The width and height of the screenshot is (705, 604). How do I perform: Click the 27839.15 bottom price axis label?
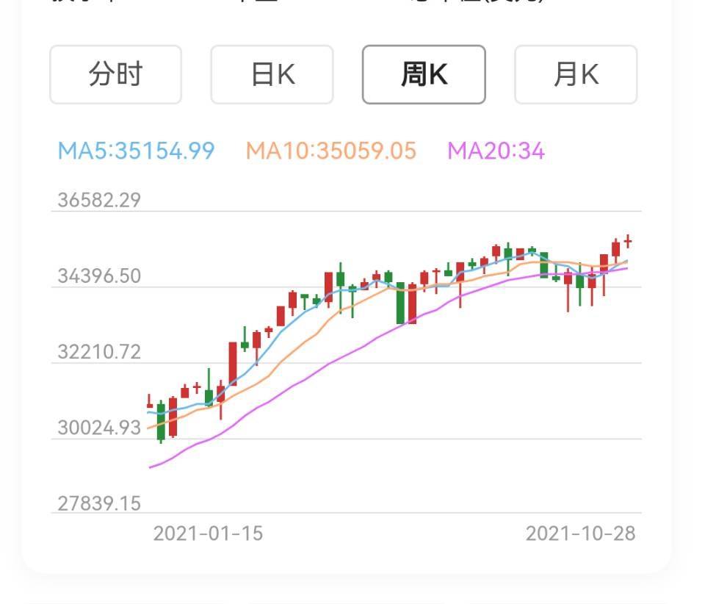point(99,503)
